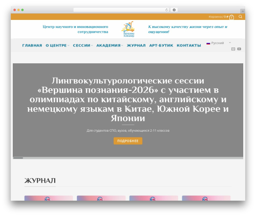Screen dimensions: 256x216
Task: Click the slider heading Лингвокультурологические сессии
Action: tap(128, 100)
